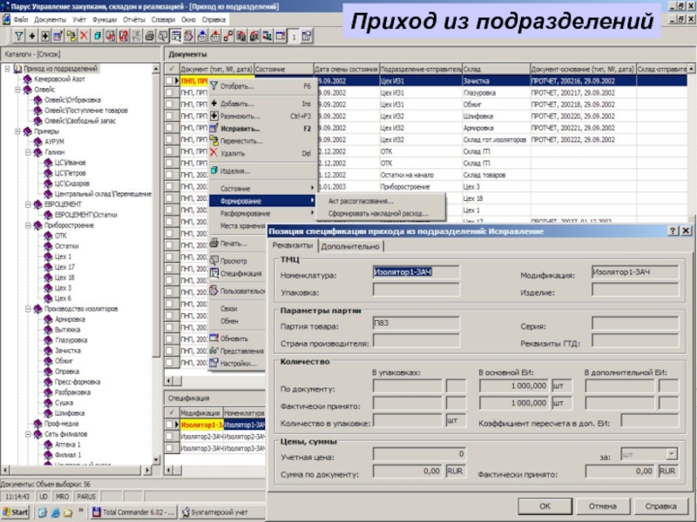The width and height of the screenshot is (697, 522).
Task: Click the book icon of Кемеровский Азот catalog
Action: coord(27,79)
